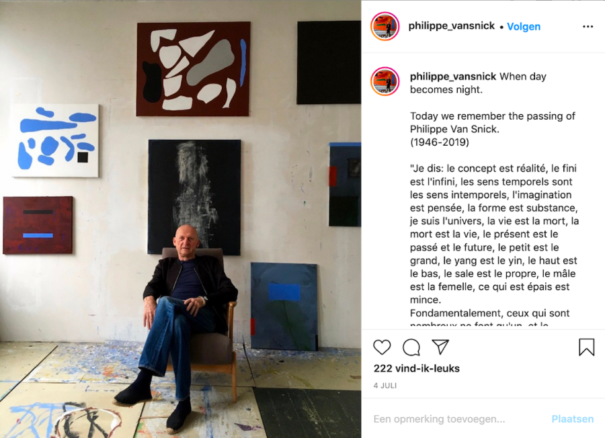
Task: Focus the Een opmerking toevoegen comment field
Action: (x=439, y=419)
